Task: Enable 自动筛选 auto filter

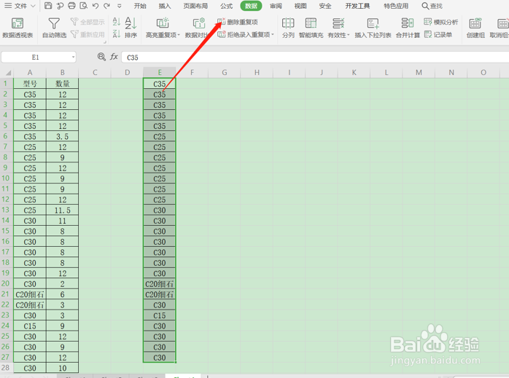Action: pos(54,28)
